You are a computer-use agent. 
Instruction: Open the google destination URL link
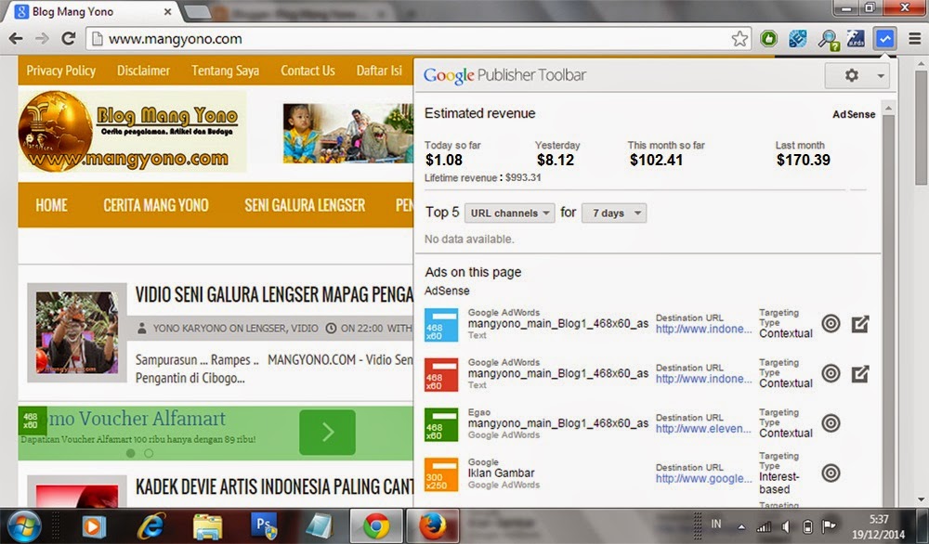tap(704, 478)
